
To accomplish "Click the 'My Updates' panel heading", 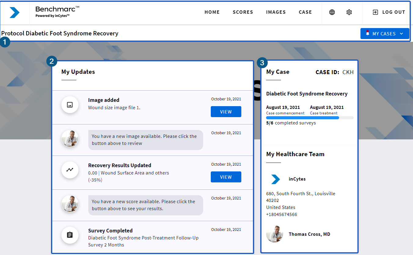I will click(x=78, y=72).
